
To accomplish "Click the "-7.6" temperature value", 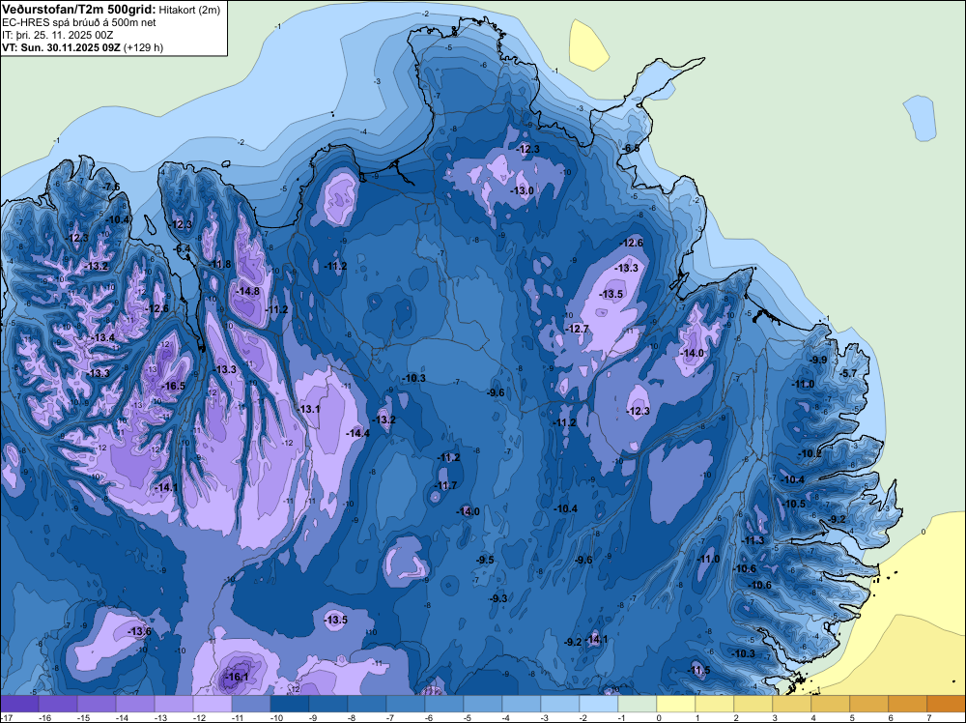I will [x=112, y=187].
